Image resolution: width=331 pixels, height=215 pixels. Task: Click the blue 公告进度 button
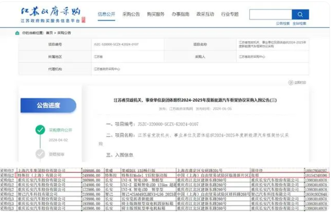pyautogui.click(x=48, y=105)
